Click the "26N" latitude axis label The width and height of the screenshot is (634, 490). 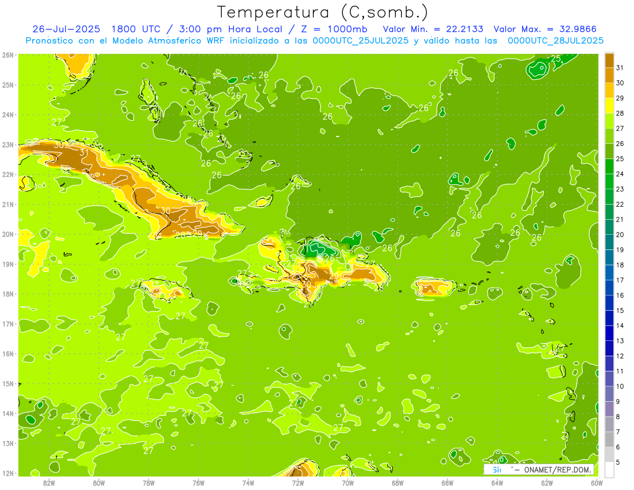[x=7, y=54]
